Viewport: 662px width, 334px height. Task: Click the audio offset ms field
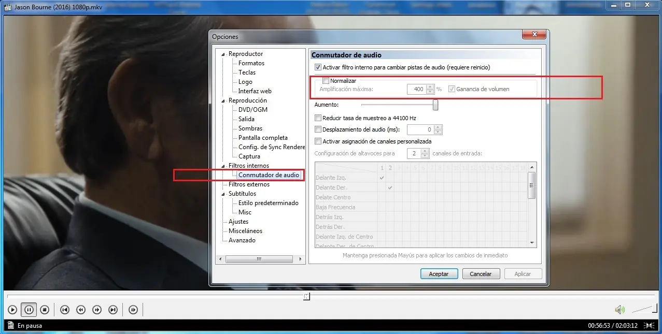point(420,129)
